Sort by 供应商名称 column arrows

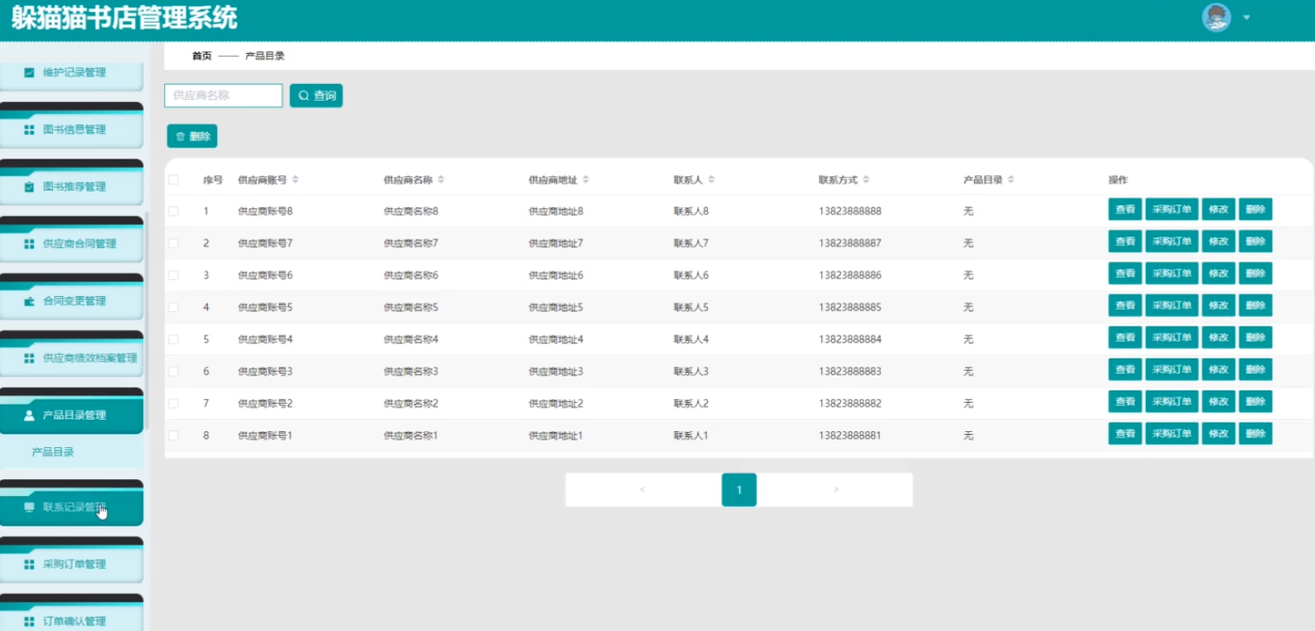[x=441, y=179]
